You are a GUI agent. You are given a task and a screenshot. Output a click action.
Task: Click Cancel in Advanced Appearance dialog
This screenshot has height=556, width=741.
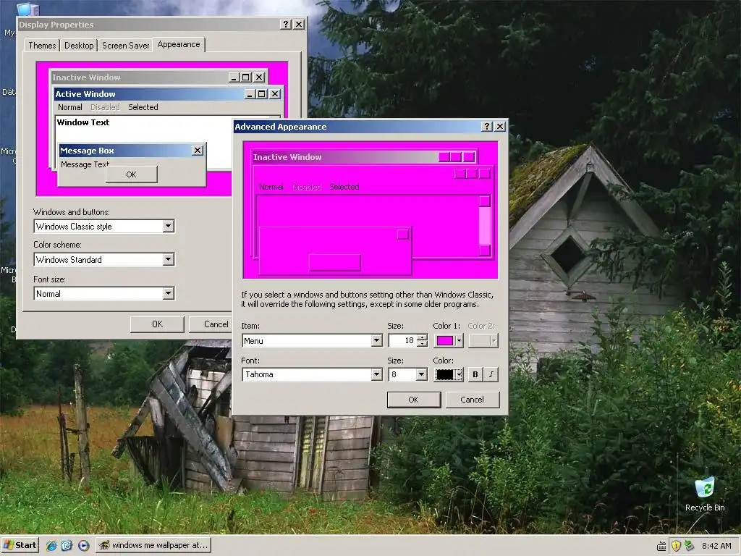(472, 400)
